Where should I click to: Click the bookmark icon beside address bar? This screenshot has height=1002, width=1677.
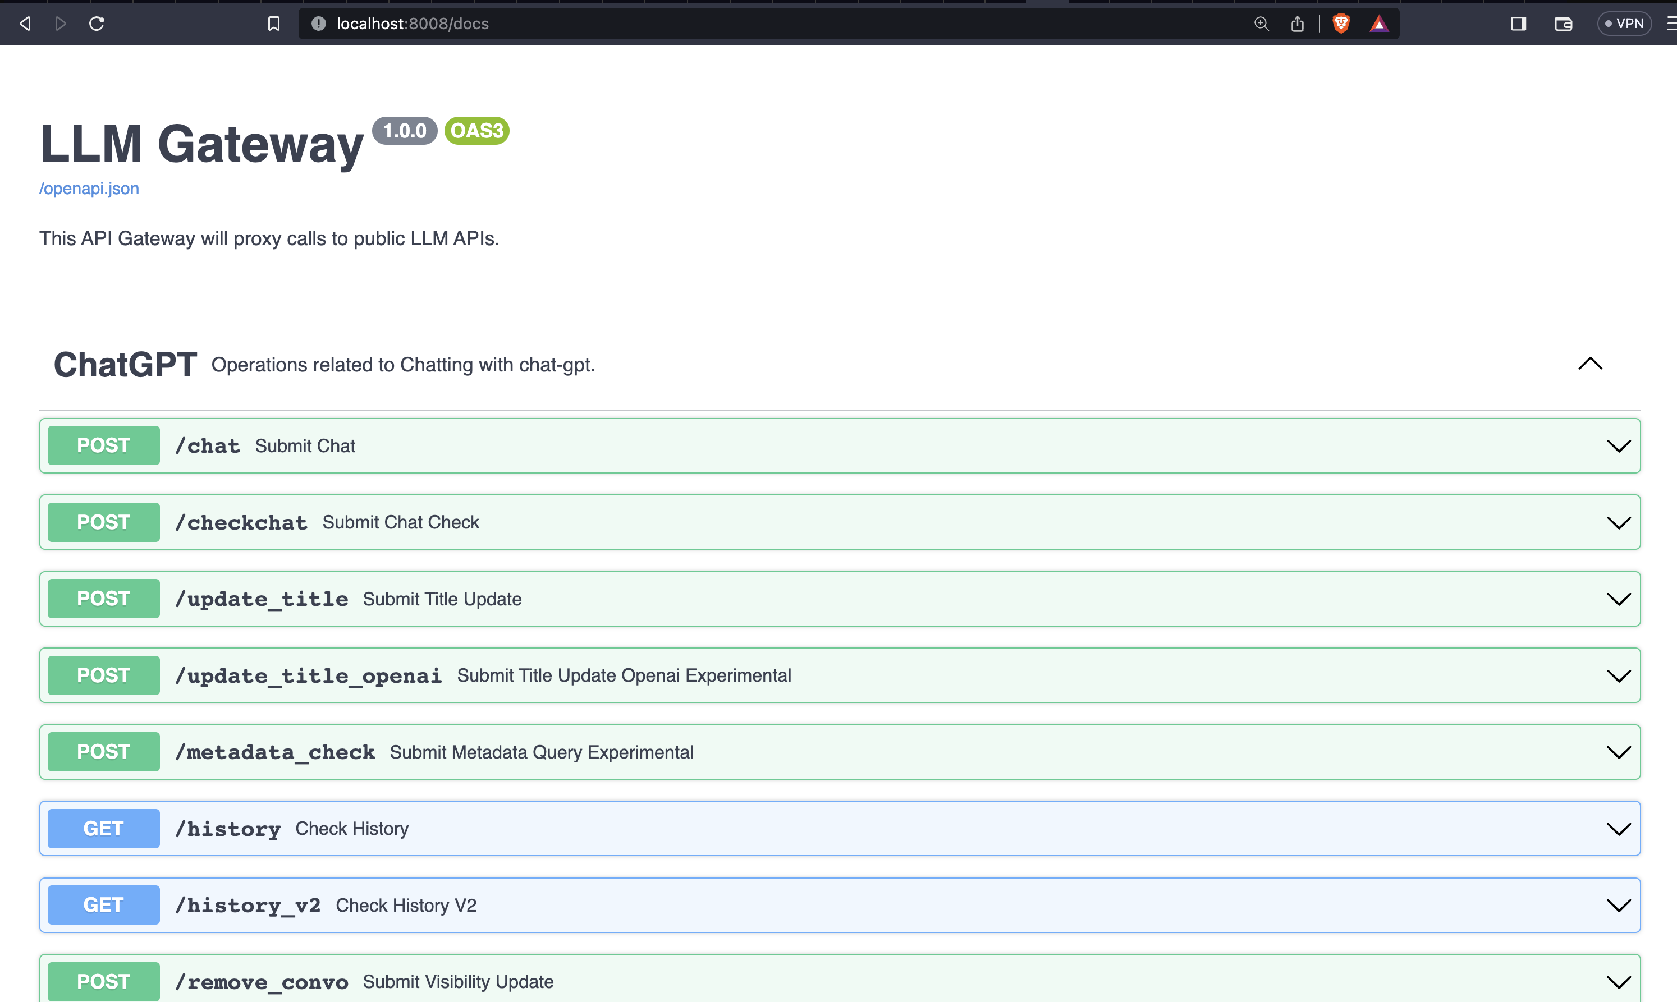click(273, 24)
